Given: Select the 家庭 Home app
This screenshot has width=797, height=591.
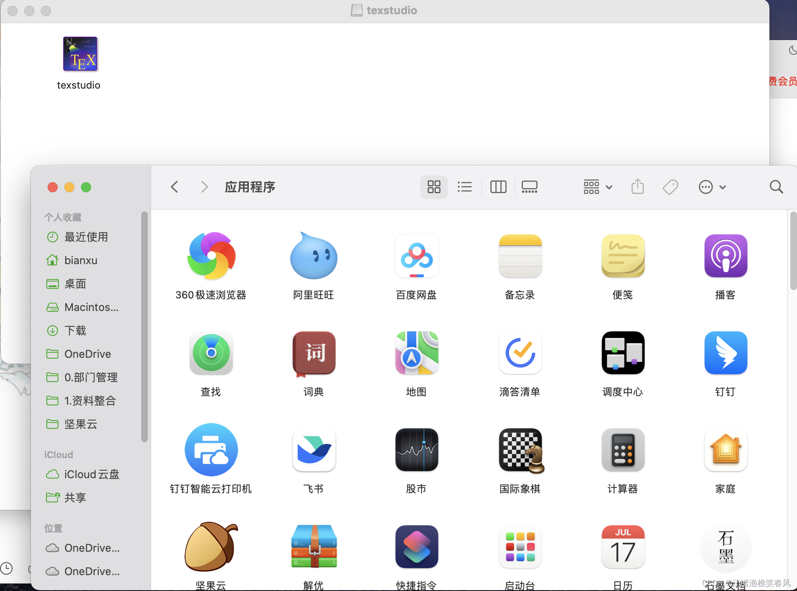Looking at the screenshot, I should point(726,450).
